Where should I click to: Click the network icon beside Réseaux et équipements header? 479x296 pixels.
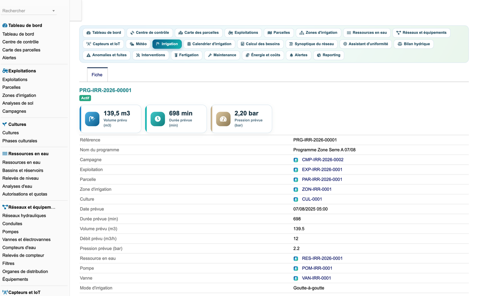coord(5,207)
